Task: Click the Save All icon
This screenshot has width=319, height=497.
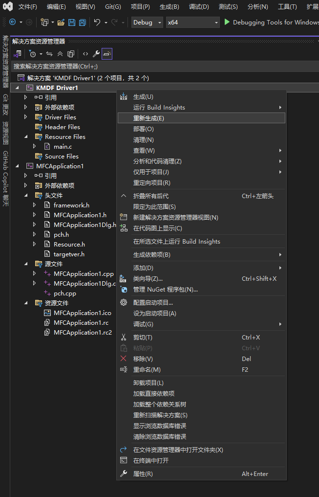Action: (82, 22)
